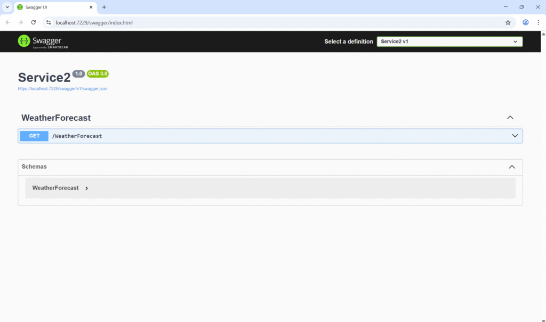
Task: Click the browser back arrow
Action: (x=7, y=22)
